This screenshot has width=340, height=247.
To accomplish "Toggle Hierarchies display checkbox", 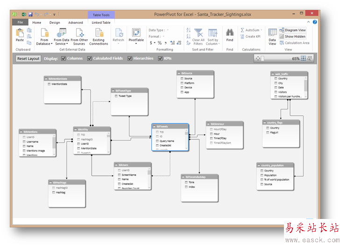I will (130, 58).
